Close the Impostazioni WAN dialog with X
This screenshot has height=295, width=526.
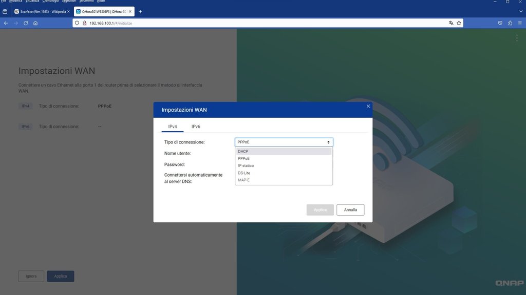pyautogui.click(x=368, y=106)
